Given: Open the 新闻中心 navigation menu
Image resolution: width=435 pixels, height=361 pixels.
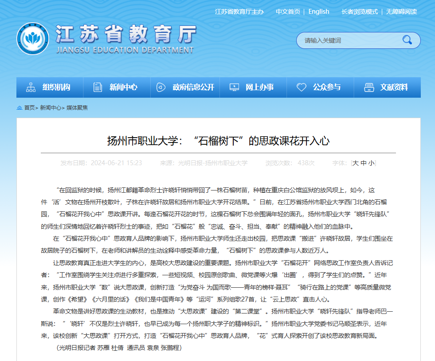Looking at the screenshot, I should pyautogui.click(x=123, y=87).
